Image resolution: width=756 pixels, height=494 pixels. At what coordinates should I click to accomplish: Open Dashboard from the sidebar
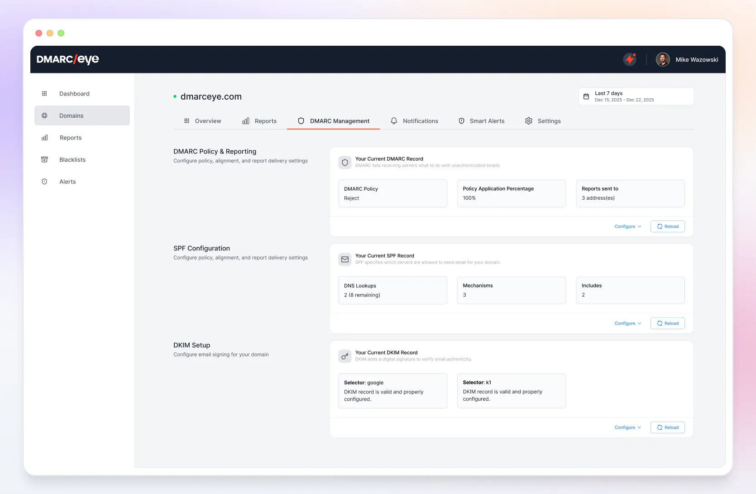(x=82, y=94)
